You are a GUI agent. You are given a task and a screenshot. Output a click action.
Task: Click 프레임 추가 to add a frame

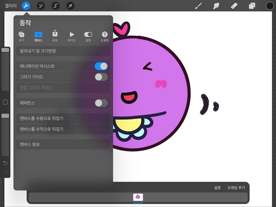236,188
